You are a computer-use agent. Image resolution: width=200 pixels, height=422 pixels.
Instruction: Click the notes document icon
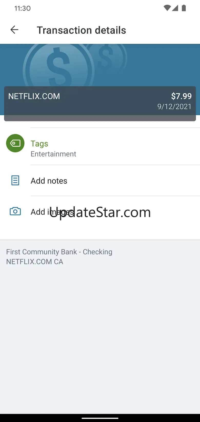(15, 180)
